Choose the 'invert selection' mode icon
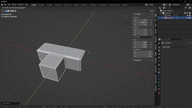The width and height of the screenshot is (192, 108). 13,11
